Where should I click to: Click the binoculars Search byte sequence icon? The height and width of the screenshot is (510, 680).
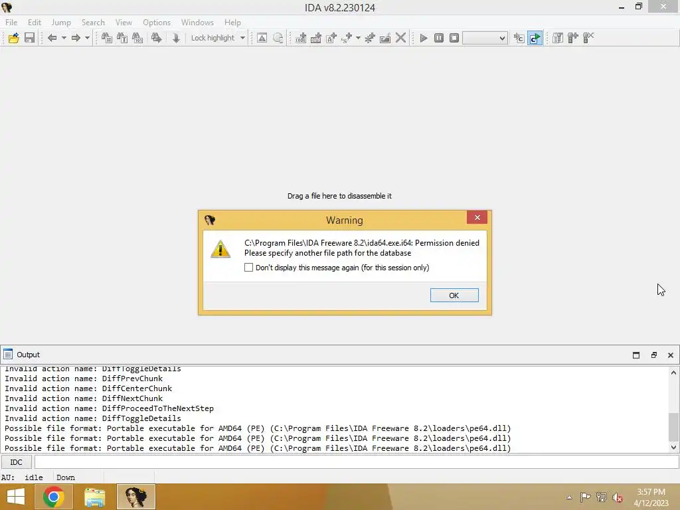coord(137,38)
